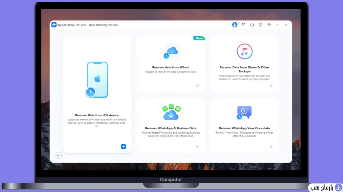Viewport: 343px width, 192px height.
Task: Click 'Recover WhatsApp & Business Data' title
Action: [x=170, y=128]
